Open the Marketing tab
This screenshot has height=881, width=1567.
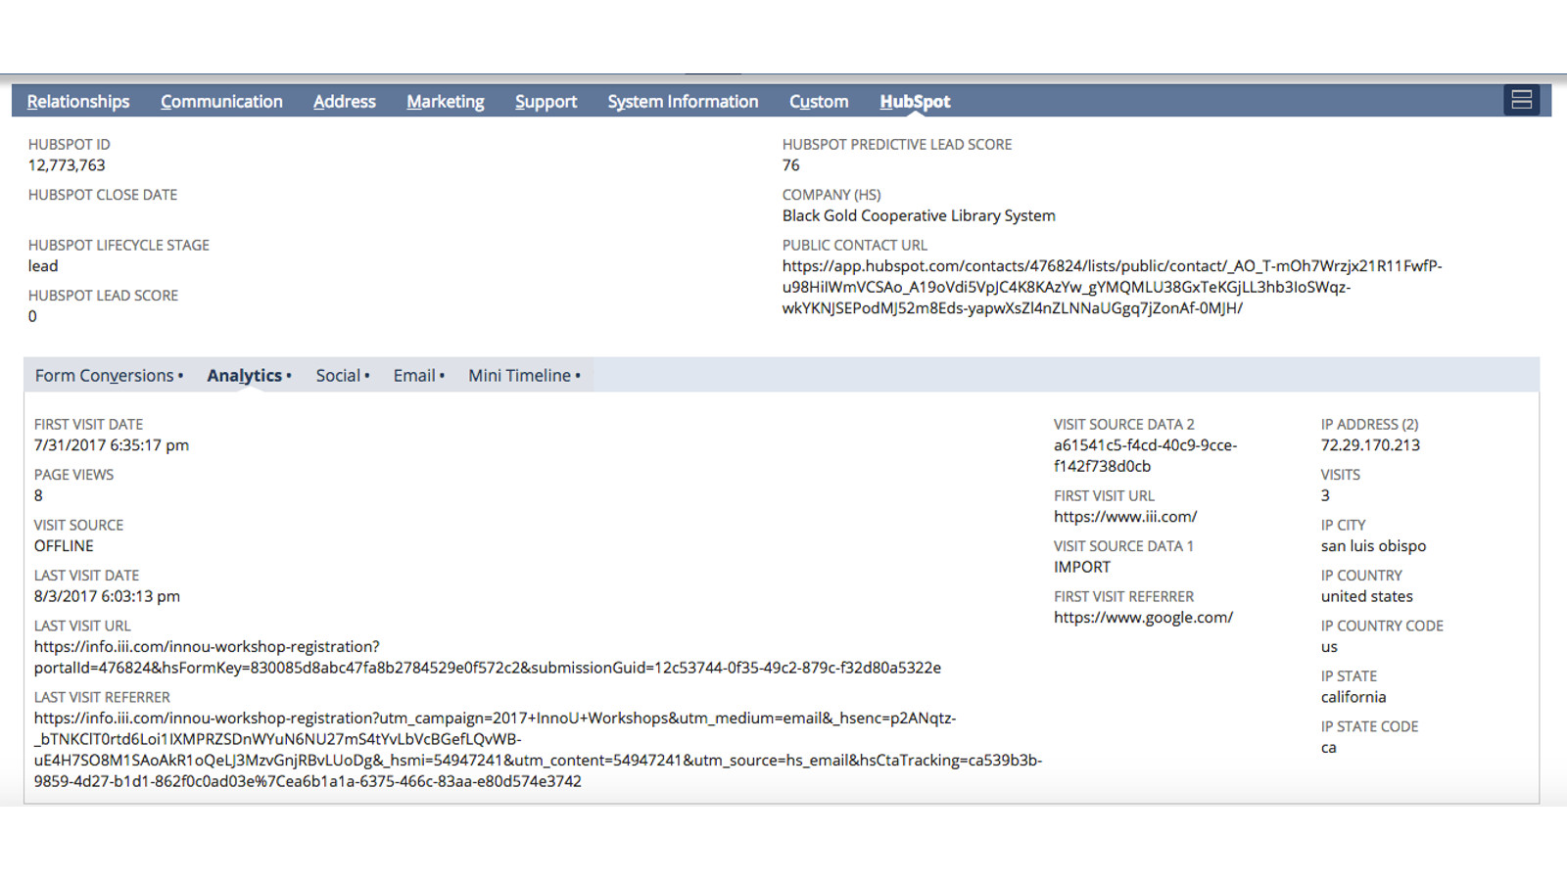pos(446,102)
